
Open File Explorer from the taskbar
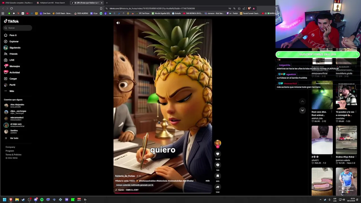point(17,200)
